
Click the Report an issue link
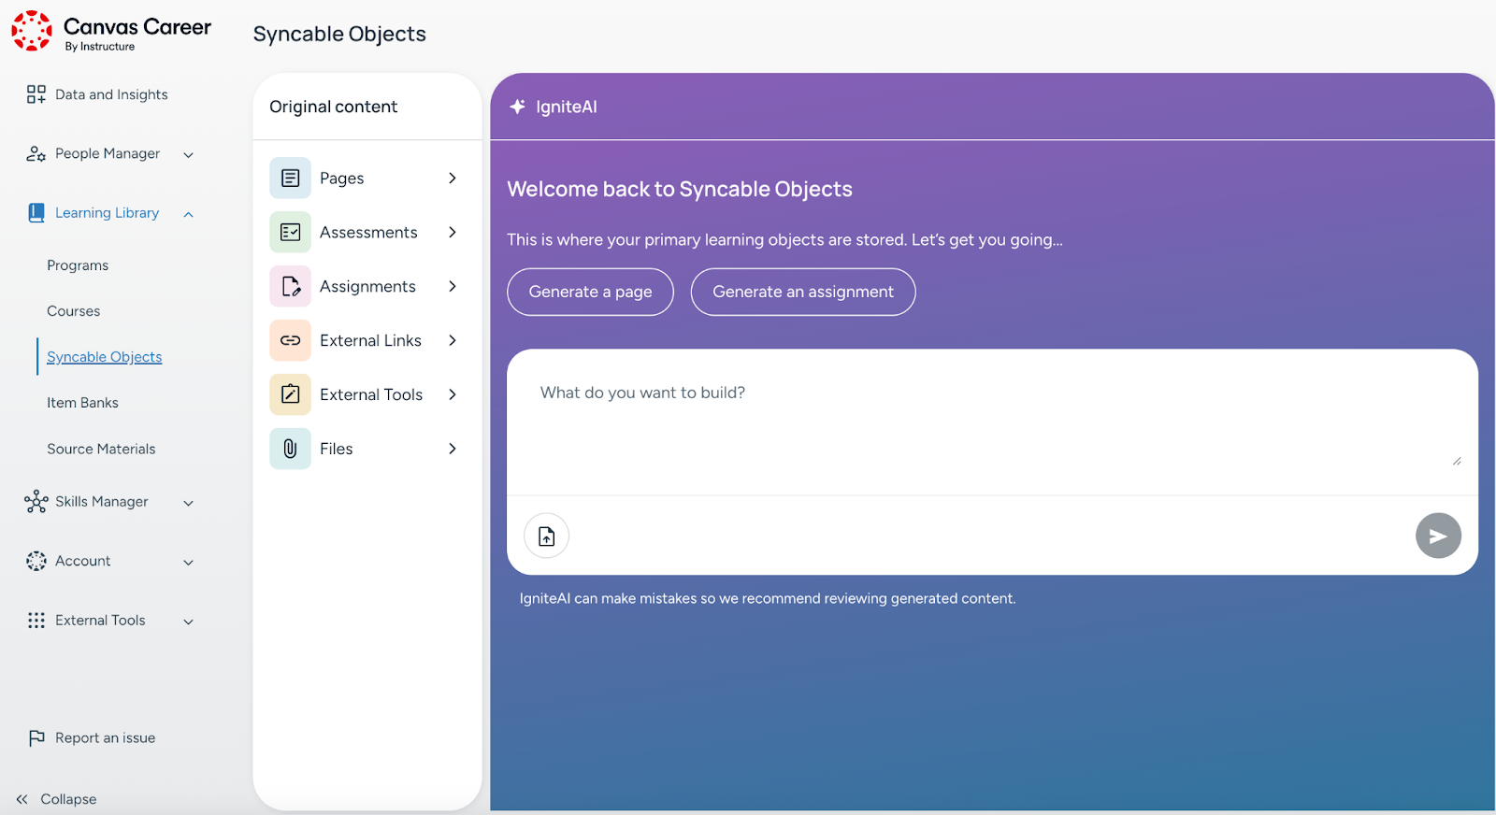pyautogui.click(x=105, y=737)
